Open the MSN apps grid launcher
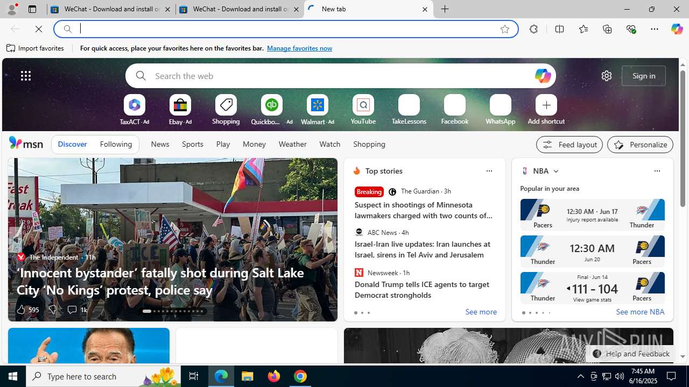The image size is (689, 387). (x=26, y=76)
